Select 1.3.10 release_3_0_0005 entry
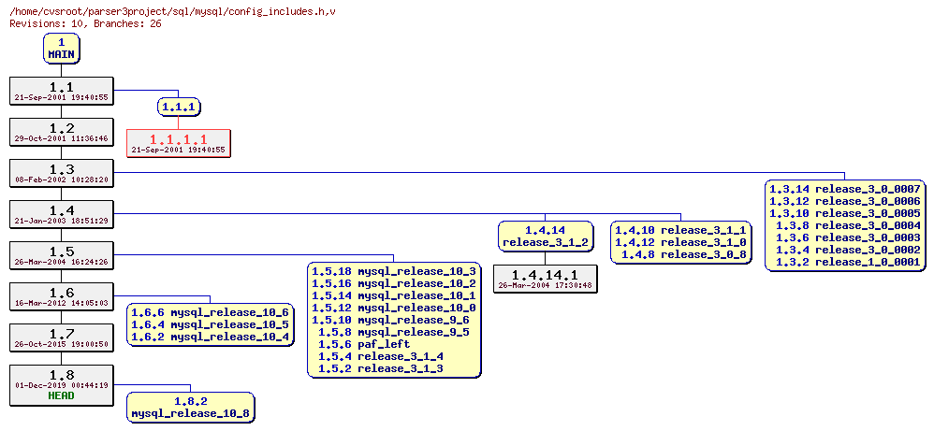The height and width of the screenshot is (431, 934). (845, 213)
